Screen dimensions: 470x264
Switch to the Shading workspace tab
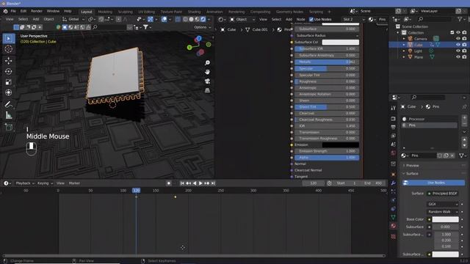tap(194, 12)
